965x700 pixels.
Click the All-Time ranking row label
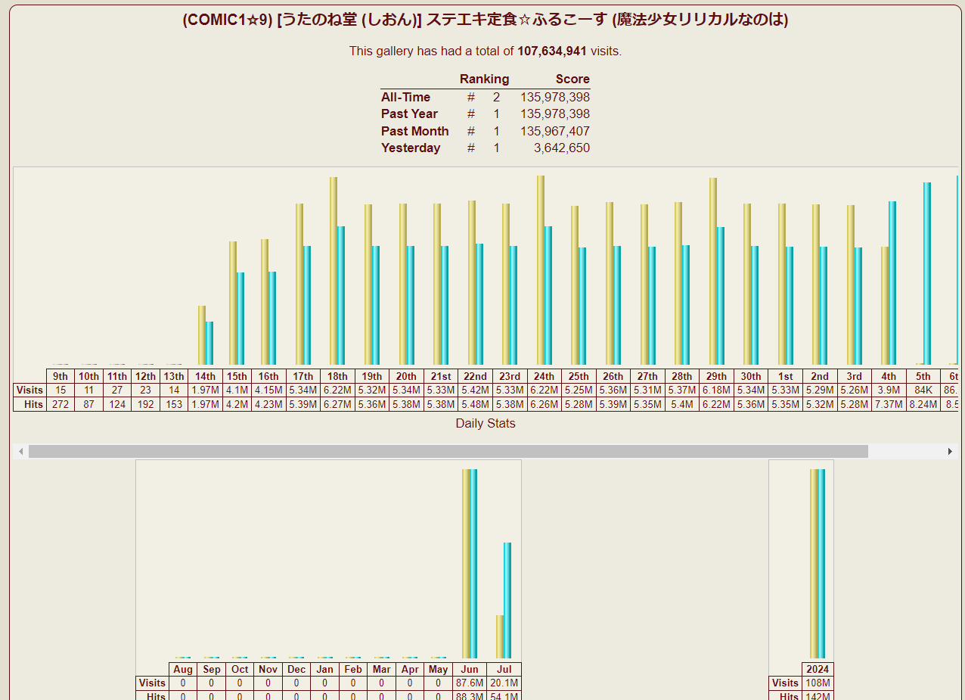[x=405, y=97]
